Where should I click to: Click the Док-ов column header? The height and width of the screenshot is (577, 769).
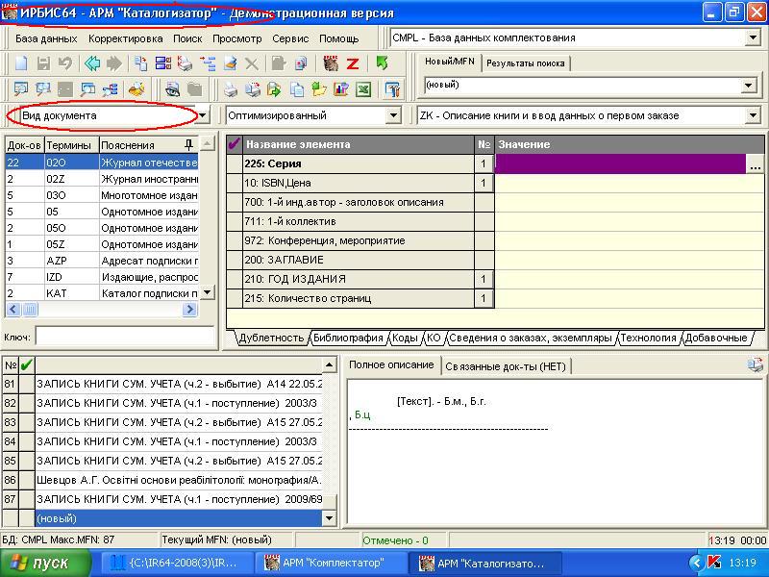click(25, 145)
